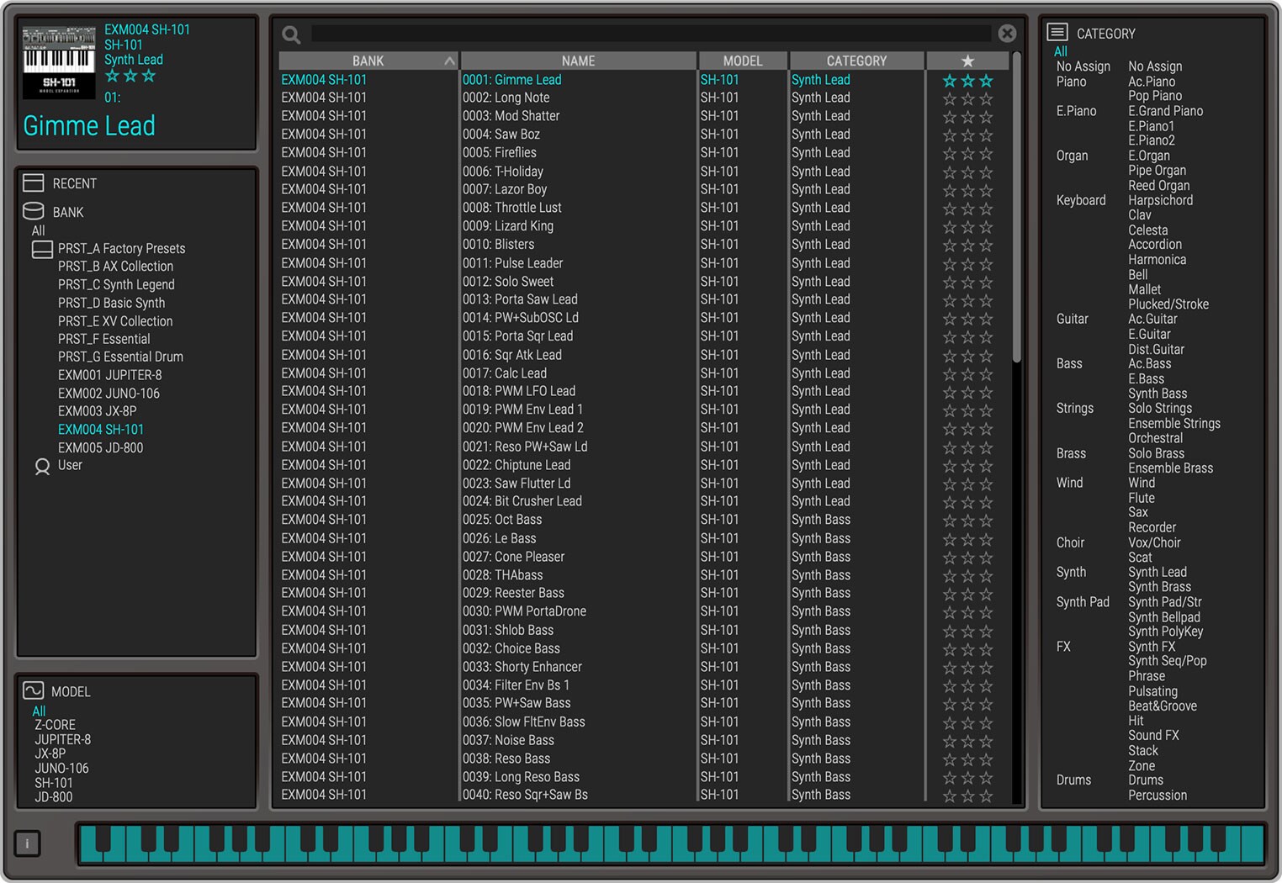This screenshot has height=883, width=1282.
Task: Rate 0040: Reso Sqr+Saw Bs with stars
Action: pyautogui.click(x=967, y=796)
